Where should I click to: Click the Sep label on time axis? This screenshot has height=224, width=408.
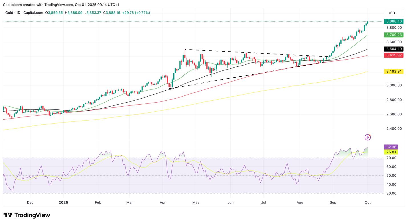(x=333, y=203)
